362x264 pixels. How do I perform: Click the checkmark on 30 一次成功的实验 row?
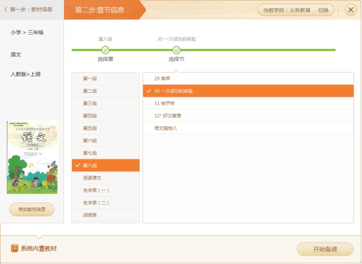coord(149,91)
